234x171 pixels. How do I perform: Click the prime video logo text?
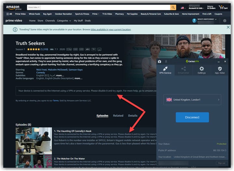pos(14,20)
